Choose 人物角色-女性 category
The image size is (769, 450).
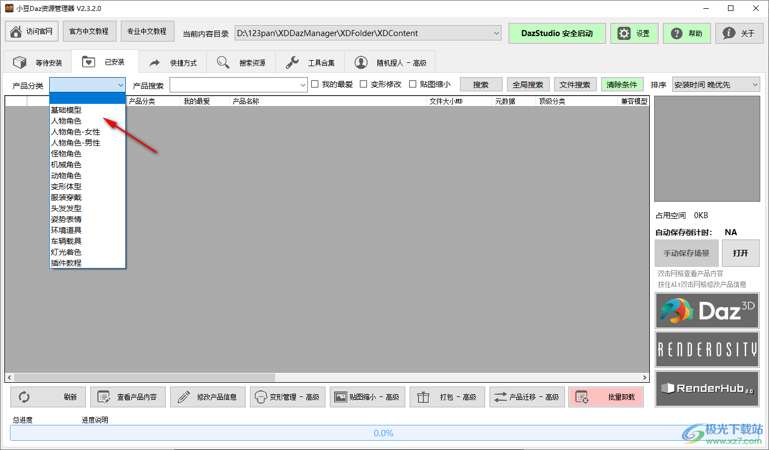88,132
